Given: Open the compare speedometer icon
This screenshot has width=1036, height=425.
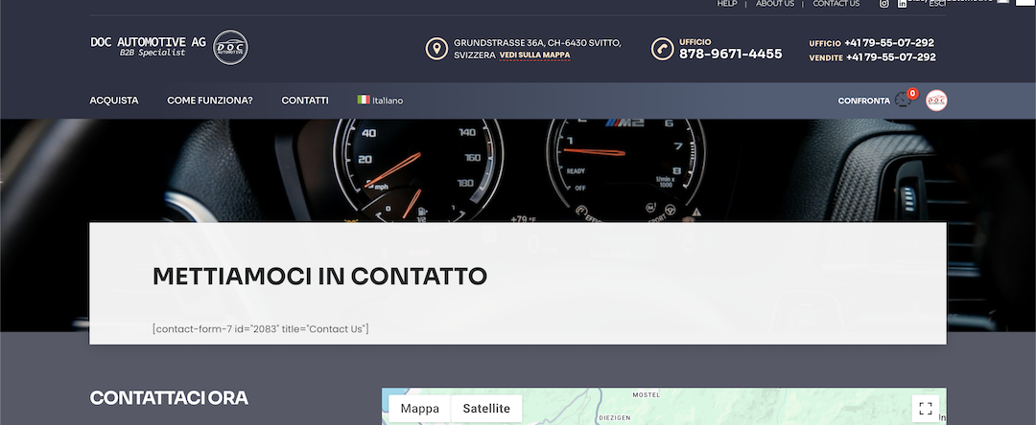Looking at the screenshot, I should point(903,101).
